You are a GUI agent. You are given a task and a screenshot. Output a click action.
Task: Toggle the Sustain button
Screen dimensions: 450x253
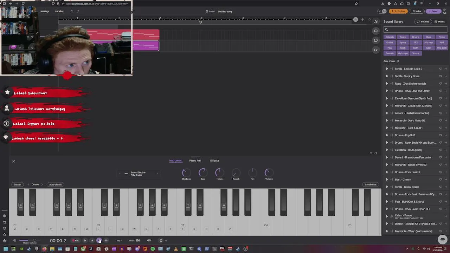pos(17,184)
